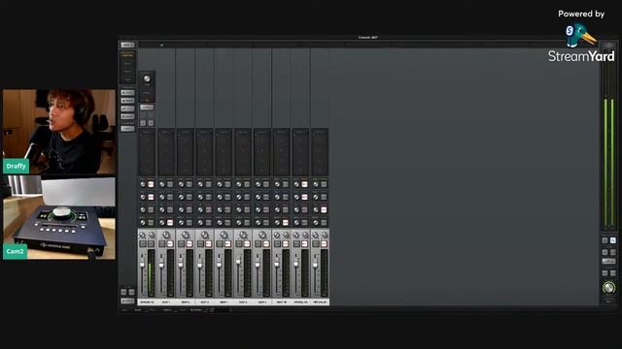Click the fader handle on the sixth channel
The height and width of the screenshot is (349, 622).
pyautogui.click(x=238, y=261)
